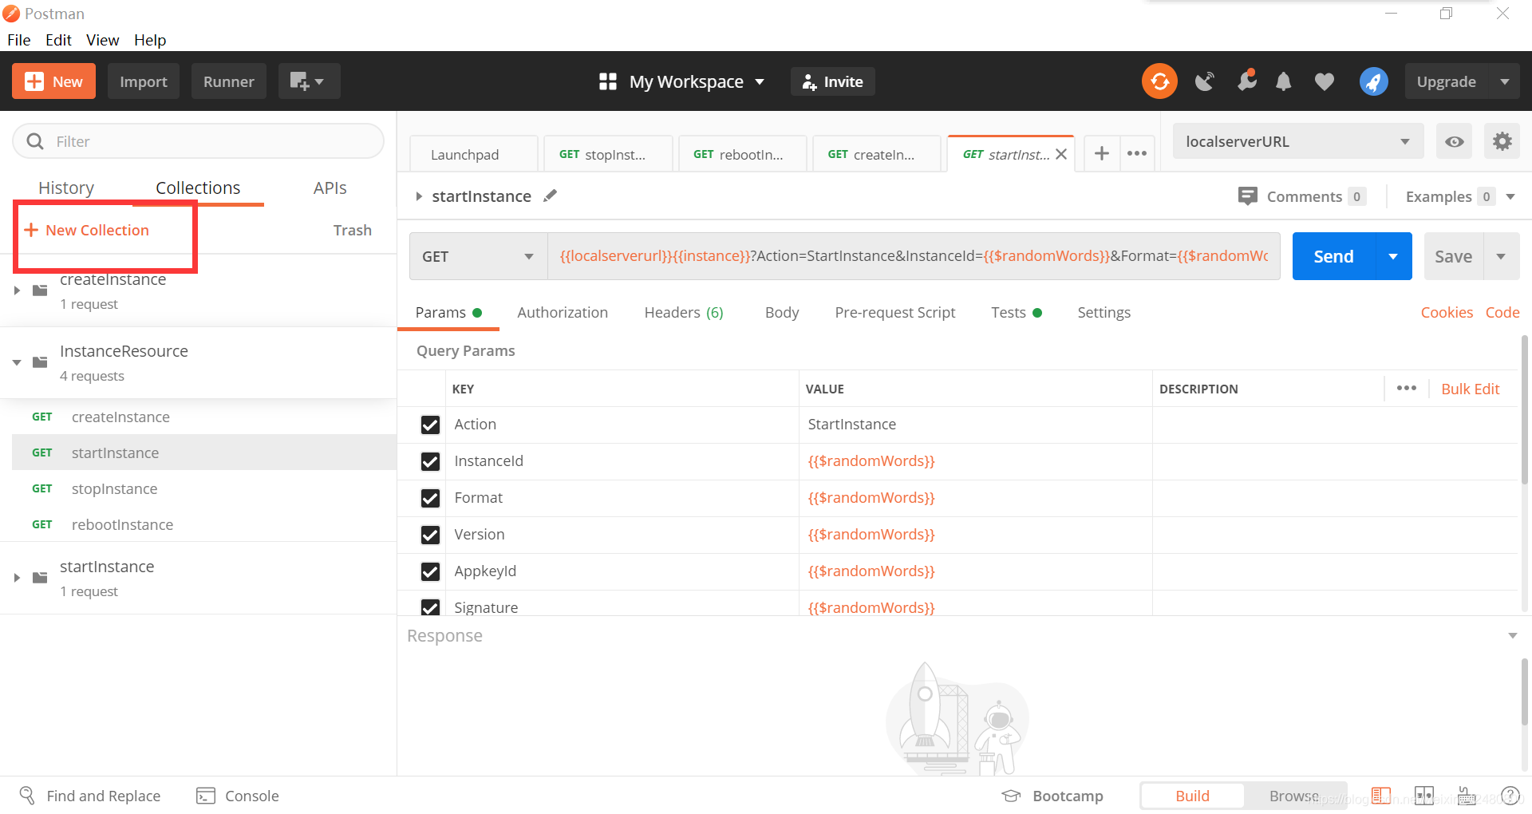
Task: Click the Comments speech bubble icon
Action: pos(1248,196)
